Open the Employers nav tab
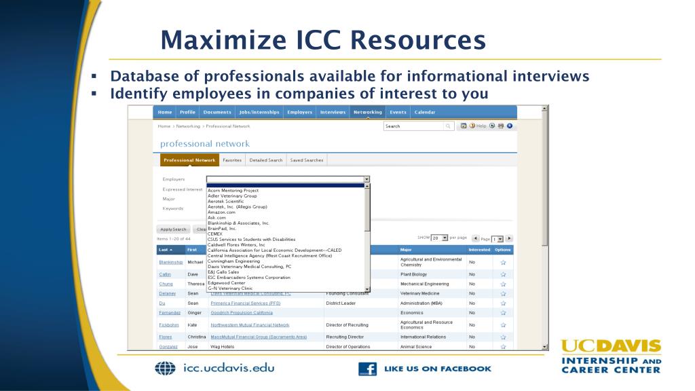Screen dimensions: 695x391 click(x=299, y=112)
